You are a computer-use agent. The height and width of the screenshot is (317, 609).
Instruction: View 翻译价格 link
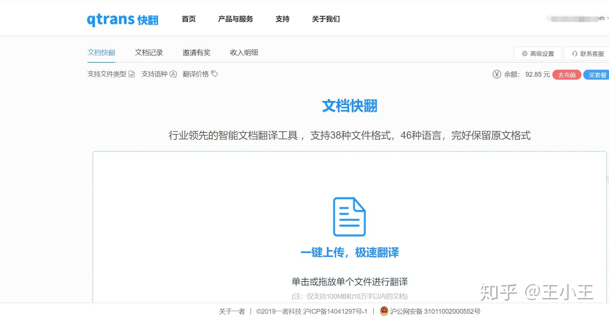point(196,74)
